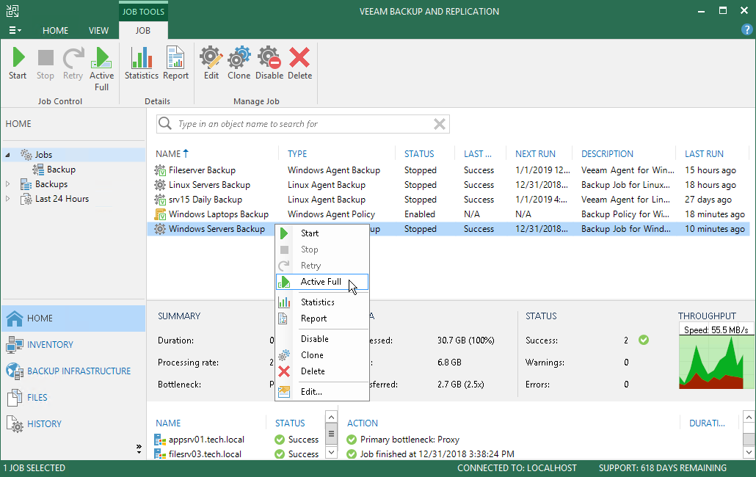Sort by the NAME column header
Viewport: 756px width, 477px height.
tap(168, 153)
